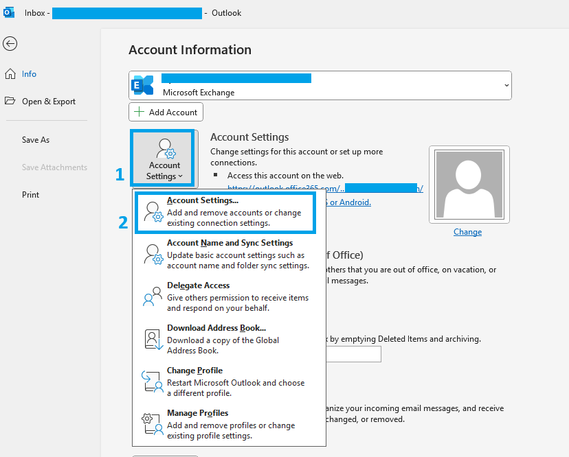Click the Microsoft Exchange account icon
Screen dimensions: 569x457
pyautogui.click(x=143, y=85)
